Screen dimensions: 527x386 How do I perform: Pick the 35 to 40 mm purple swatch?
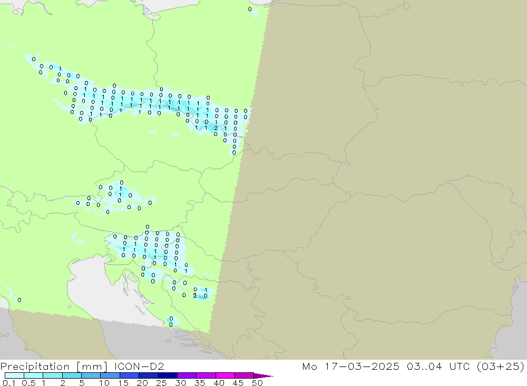206,375
